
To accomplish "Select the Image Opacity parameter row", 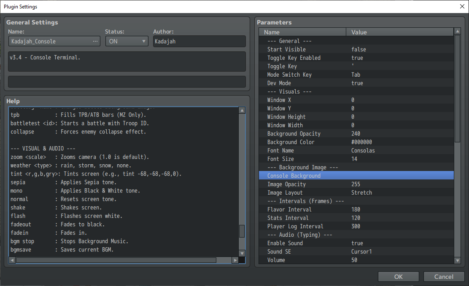I will 356,184.
